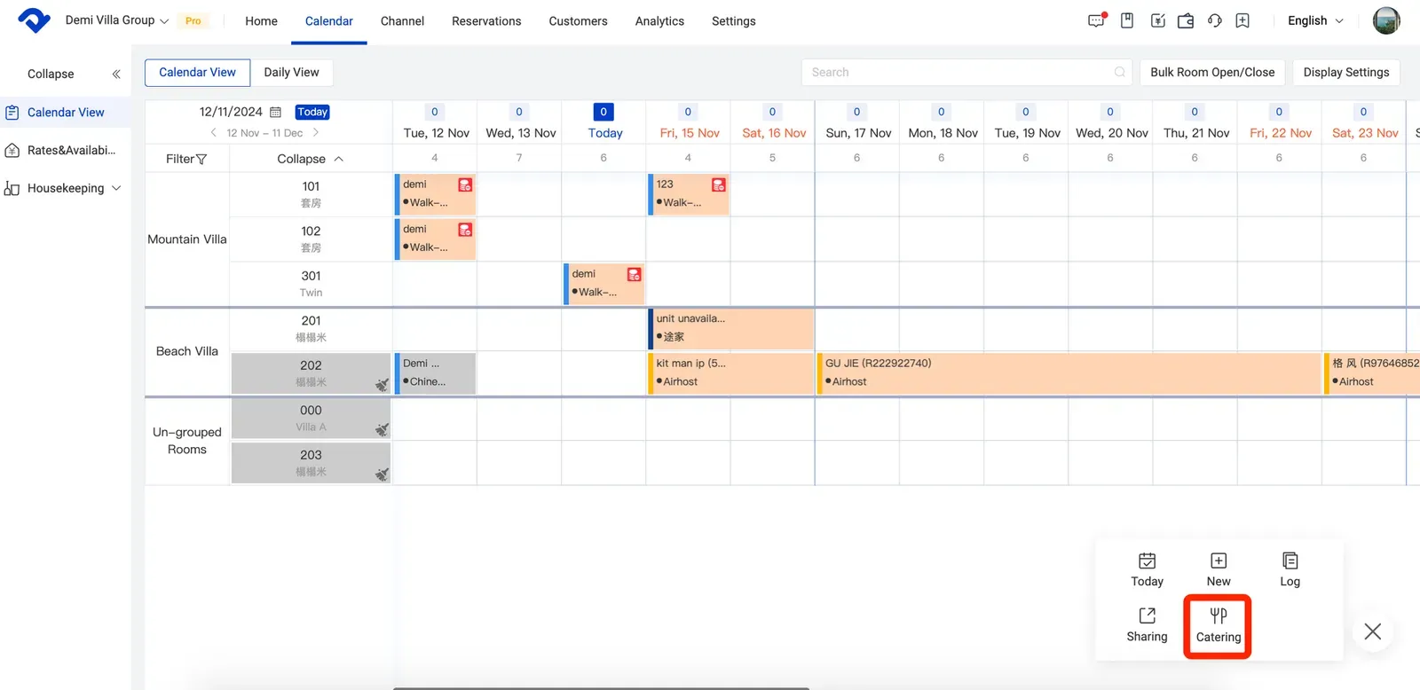The height and width of the screenshot is (690, 1420).
Task: Close the floating quick actions panel
Action: coord(1372,631)
